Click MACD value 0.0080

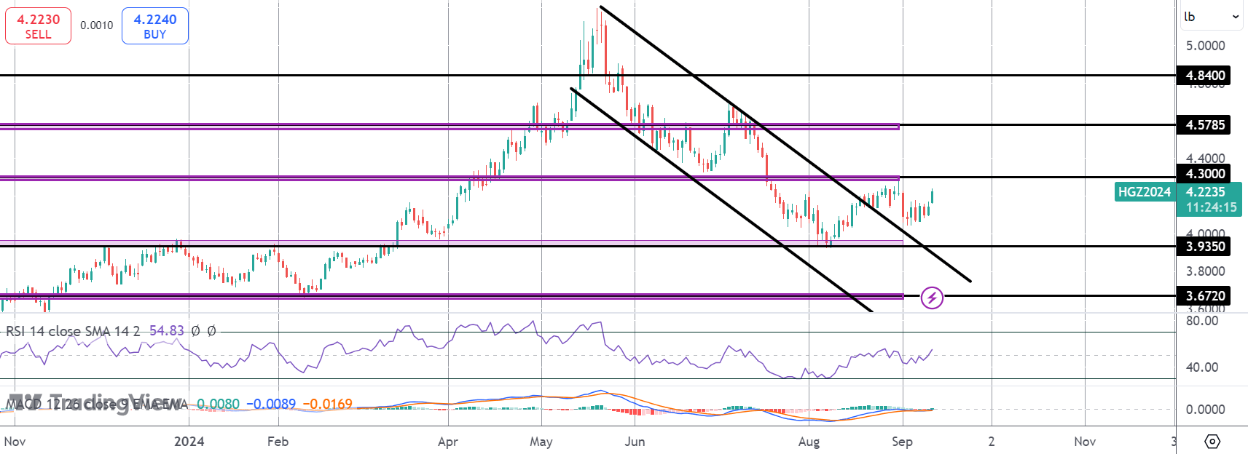tap(218, 404)
